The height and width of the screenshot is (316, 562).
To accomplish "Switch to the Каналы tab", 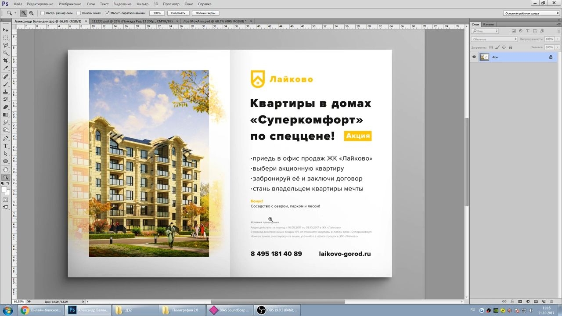I will coord(489,24).
